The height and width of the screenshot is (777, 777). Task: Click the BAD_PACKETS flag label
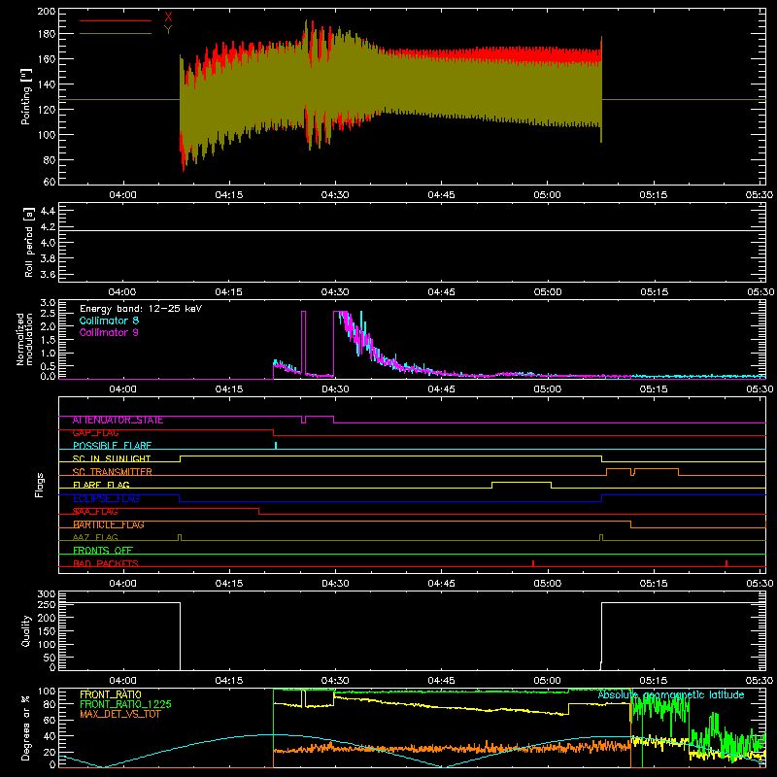click(x=106, y=563)
